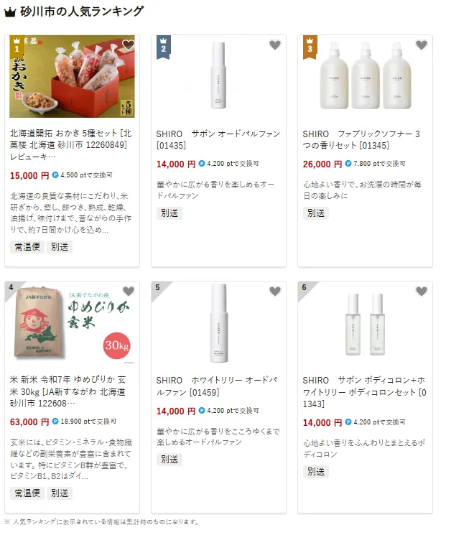Click the 常温便 tag under おかき
This screenshot has height=535, width=451.
[x=27, y=247]
